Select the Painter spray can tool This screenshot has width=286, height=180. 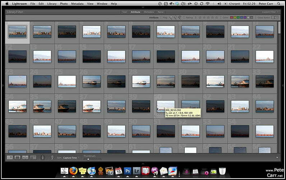pos(43,157)
